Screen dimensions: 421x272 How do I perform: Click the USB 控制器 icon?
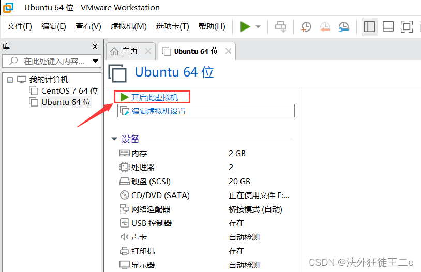point(124,223)
